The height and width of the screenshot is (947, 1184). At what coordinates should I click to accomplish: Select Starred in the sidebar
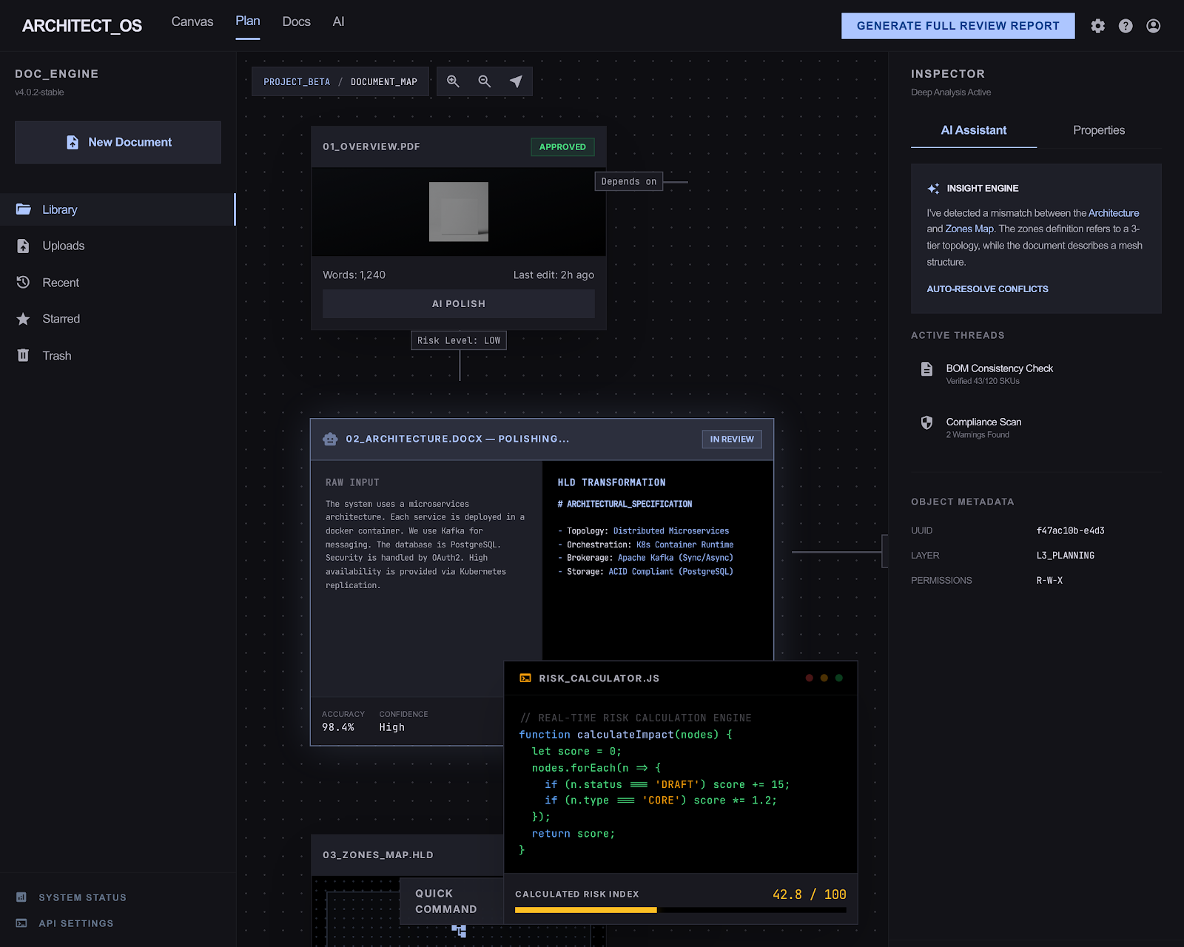click(x=61, y=319)
